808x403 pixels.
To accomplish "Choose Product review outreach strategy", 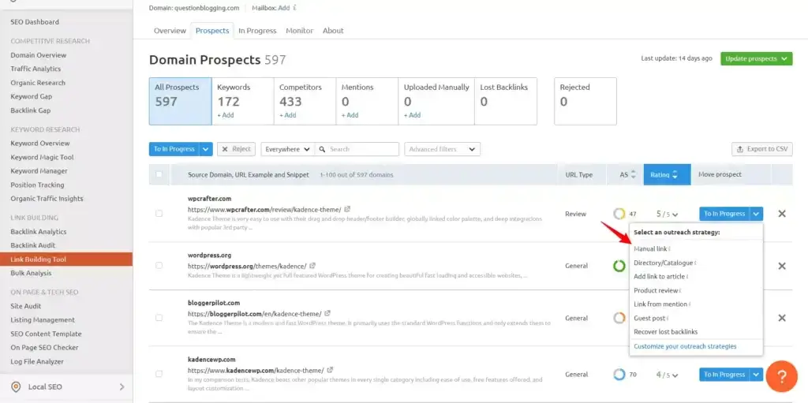I will [656, 291].
